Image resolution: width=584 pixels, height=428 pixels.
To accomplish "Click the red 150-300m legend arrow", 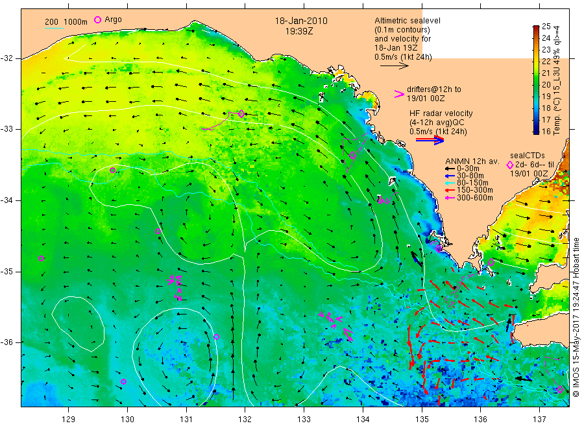I will coord(450,190).
